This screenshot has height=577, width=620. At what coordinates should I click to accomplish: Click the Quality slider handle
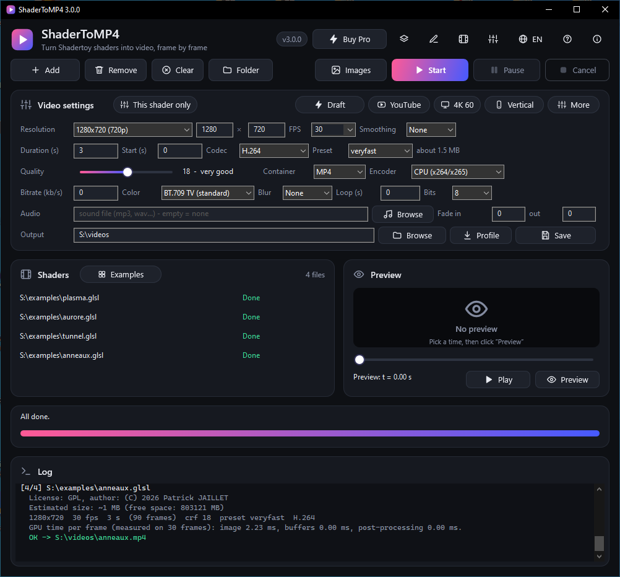coord(127,171)
